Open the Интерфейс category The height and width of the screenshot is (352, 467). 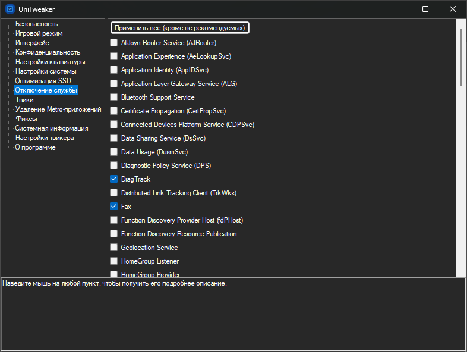[x=32, y=43]
